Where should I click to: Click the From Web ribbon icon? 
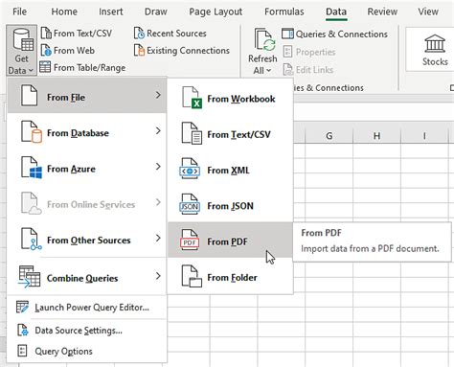46,51
